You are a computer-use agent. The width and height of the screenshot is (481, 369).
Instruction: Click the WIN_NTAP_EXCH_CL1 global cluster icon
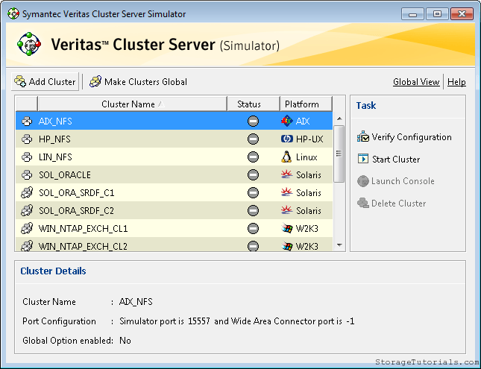[x=27, y=228]
